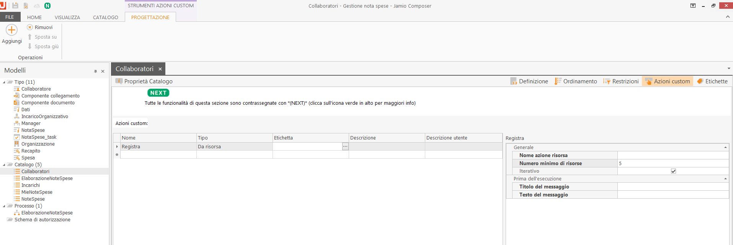The height and width of the screenshot is (245, 733).
Task: Click the save icon in quick access toolbar
Action: [x=15, y=6]
